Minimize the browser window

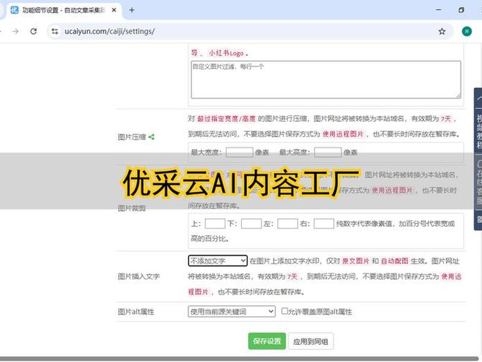coord(439,10)
